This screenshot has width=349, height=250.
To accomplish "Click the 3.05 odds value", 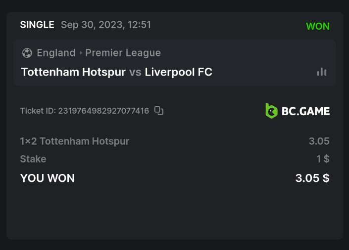I will coord(319,141).
